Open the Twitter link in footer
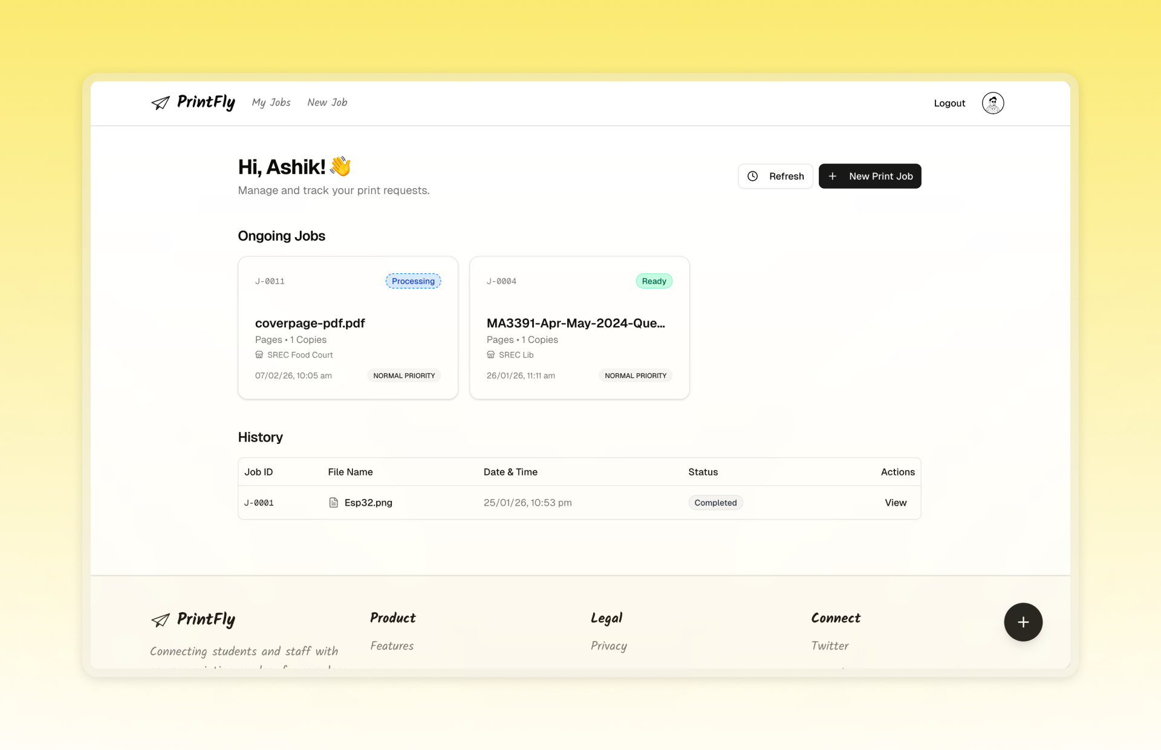Screen dimensions: 1161x750 tap(830, 646)
